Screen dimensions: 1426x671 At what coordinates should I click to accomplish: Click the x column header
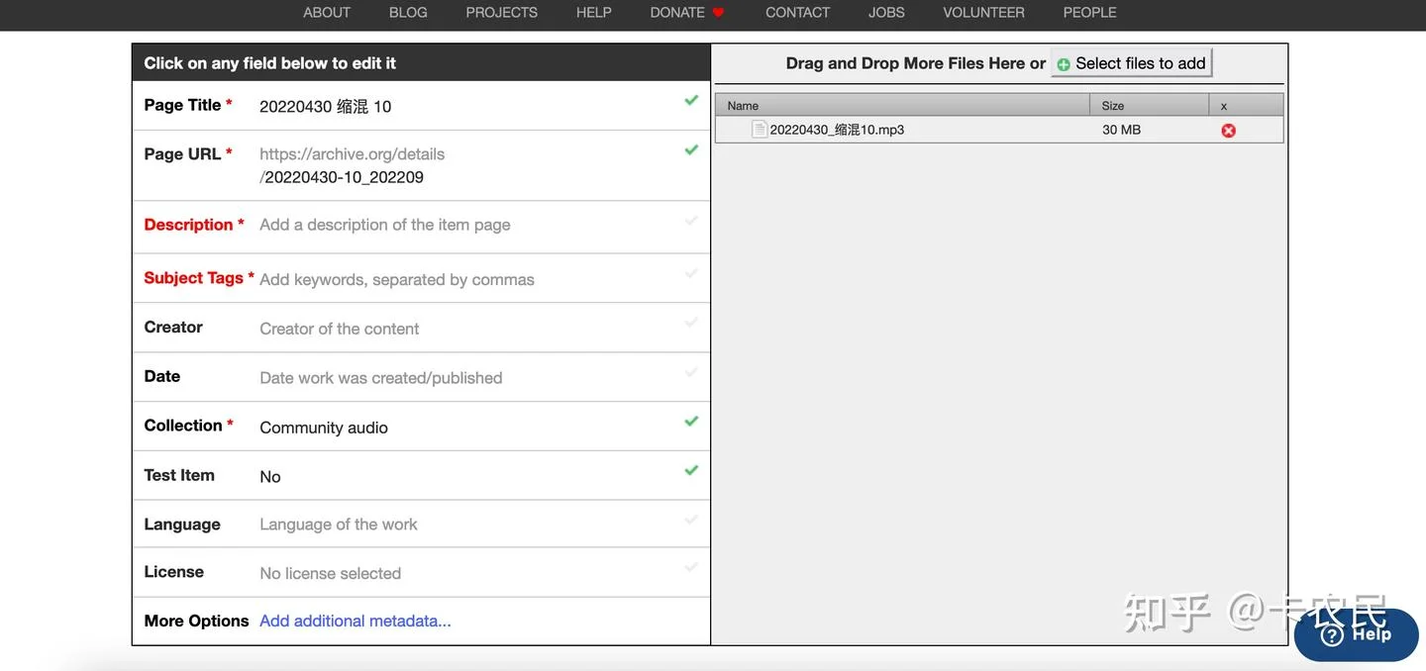[x=1246, y=105]
